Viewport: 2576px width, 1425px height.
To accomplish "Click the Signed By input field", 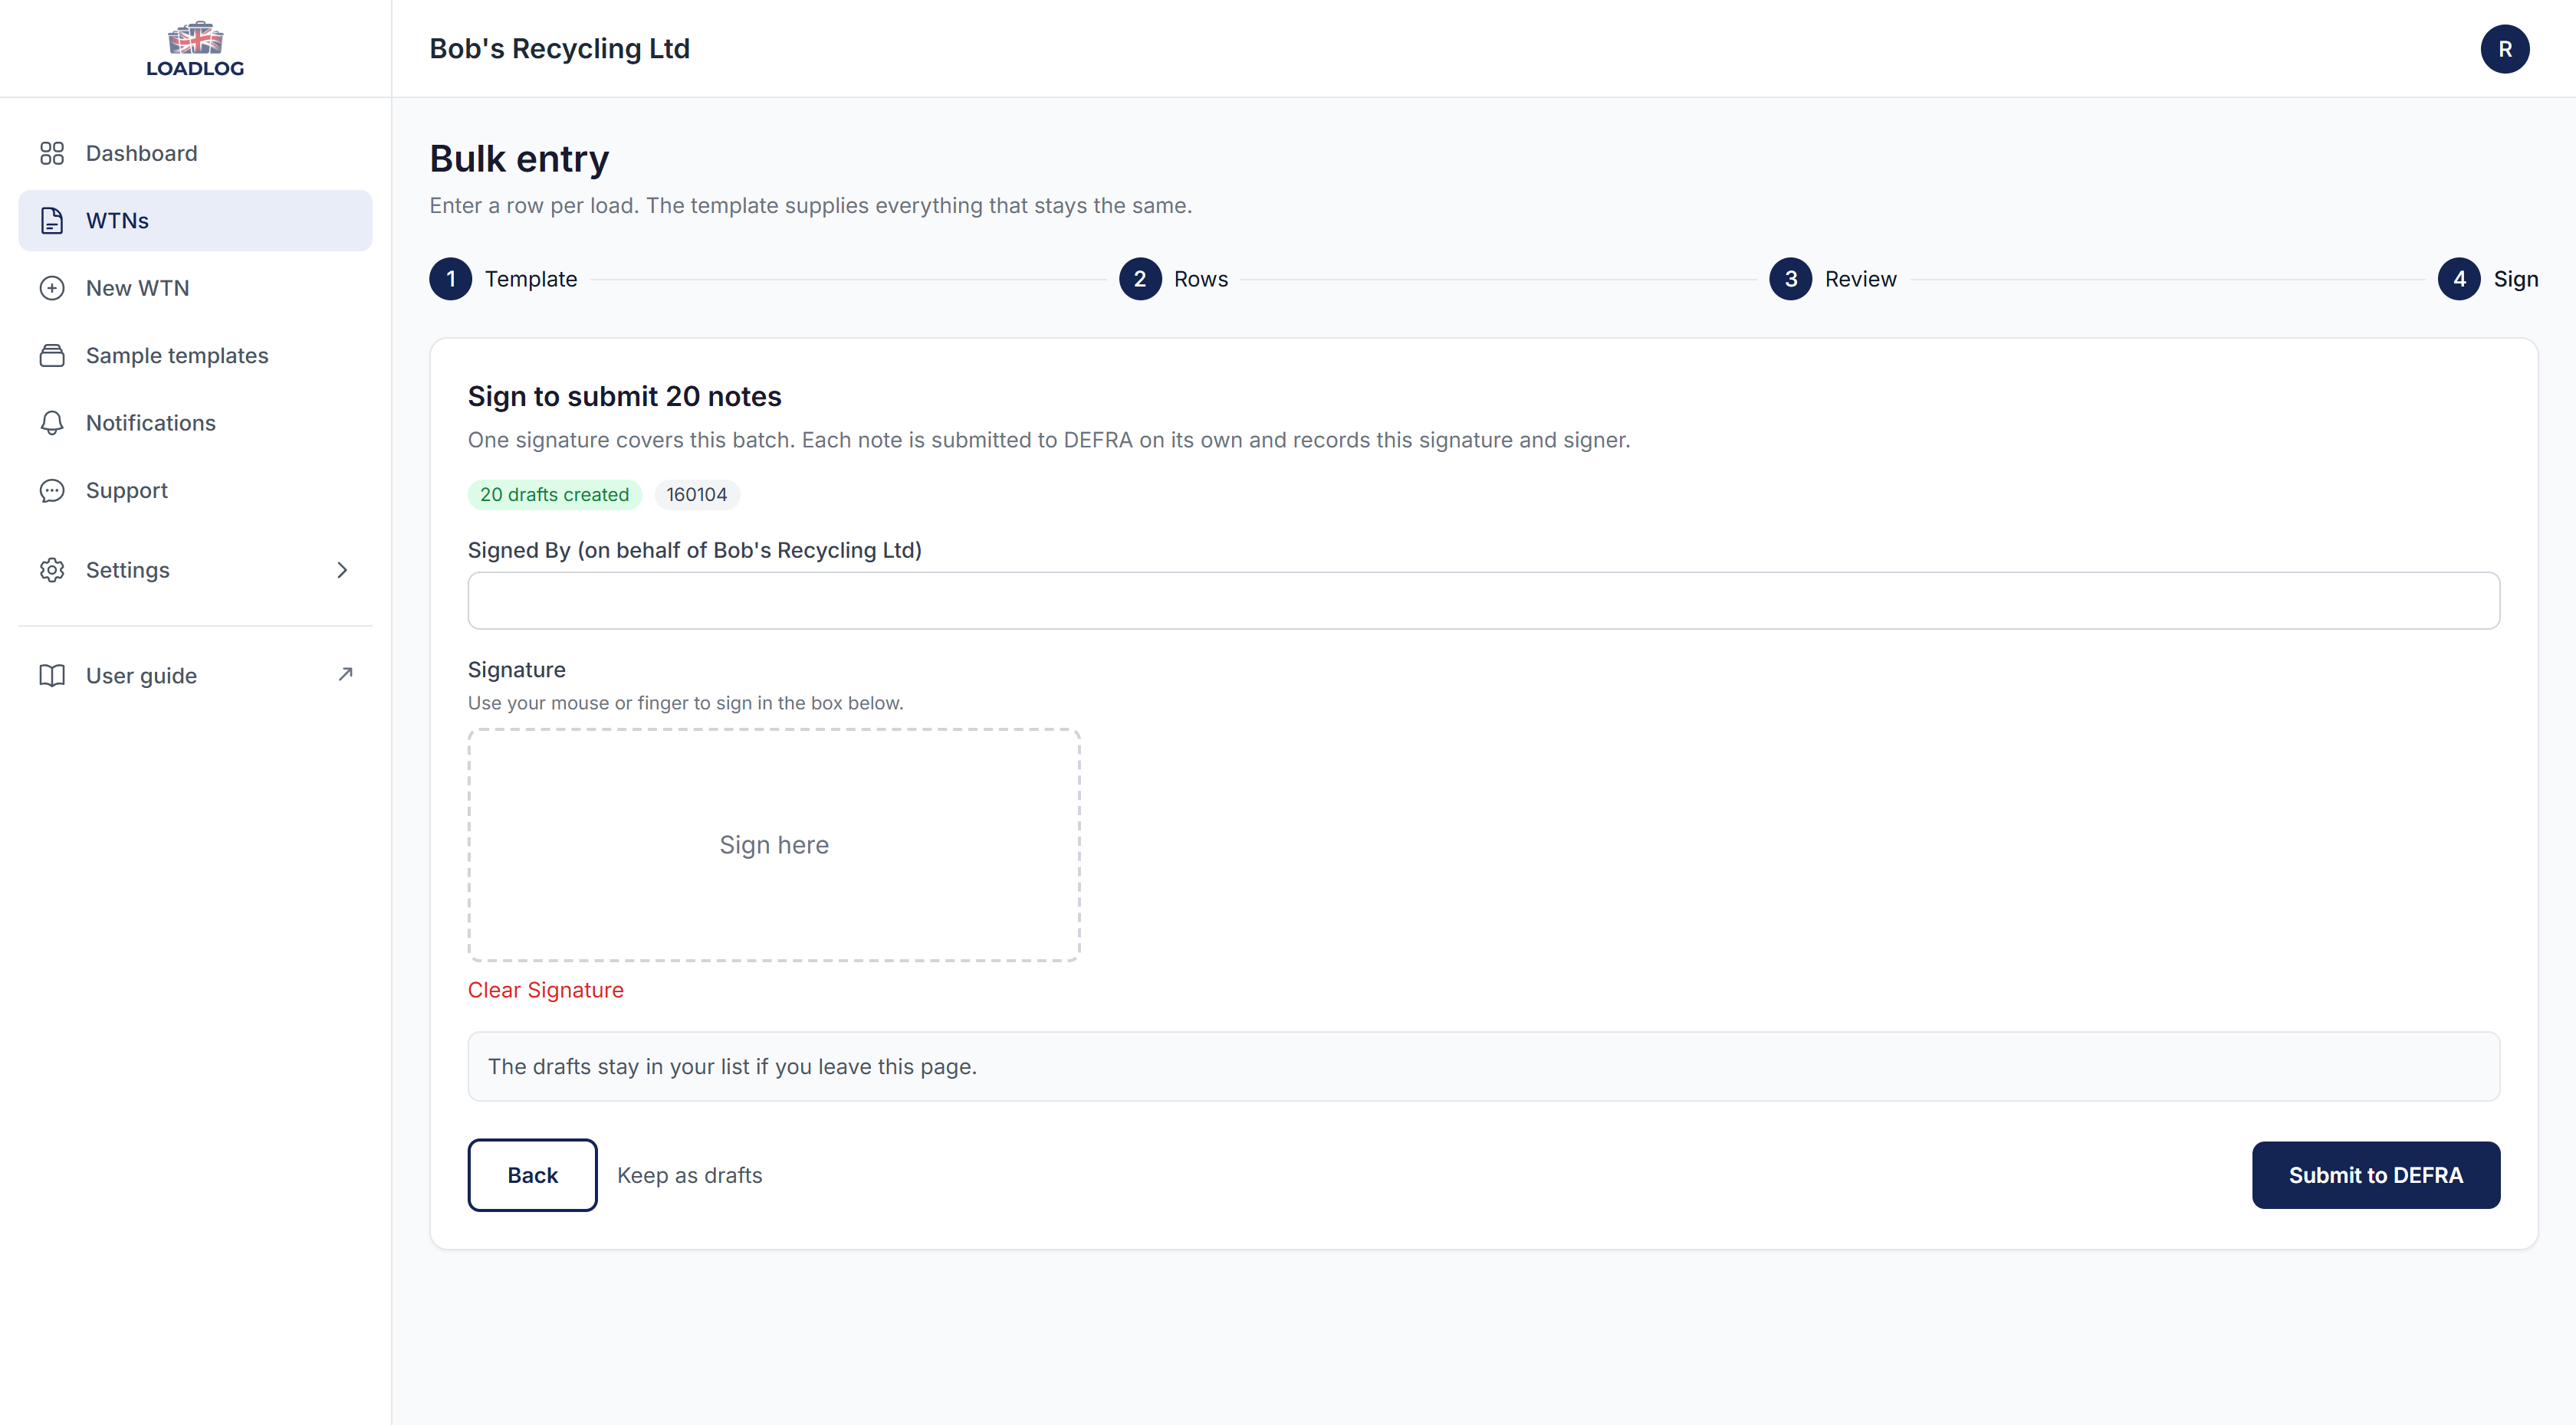I will pyautogui.click(x=1484, y=601).
